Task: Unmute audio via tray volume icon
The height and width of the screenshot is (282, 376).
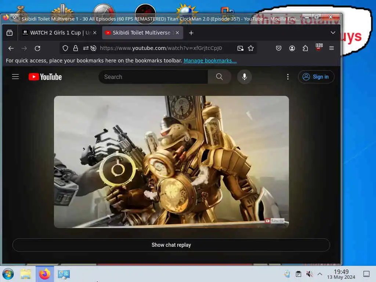Action: tap(309, 274)
